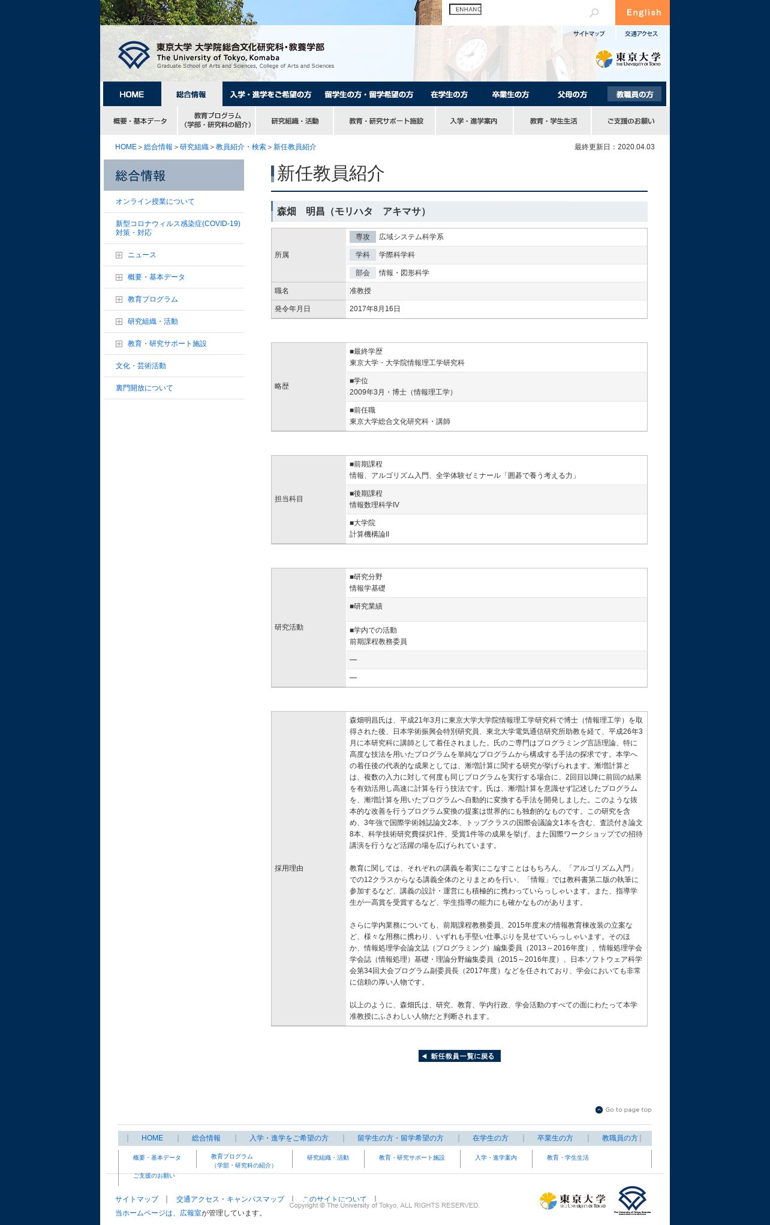
Task: Go to HOME in main navigation
Action: click(x=132, y=94)
